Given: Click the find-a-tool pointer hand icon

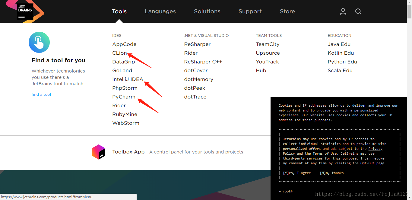Looking at the screenshot, I should click(x=39, y=42).
